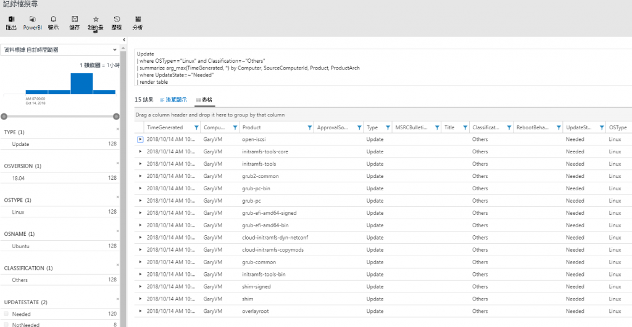Image resolution: width=632 pixels, height=327 pixels.
Task: Open filter for Product column
Action: [x=310, y=127]
